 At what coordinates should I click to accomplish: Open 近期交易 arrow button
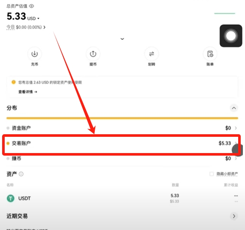234,216
